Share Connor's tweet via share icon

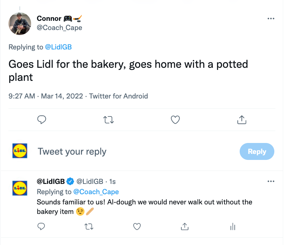(x=242, y=120)
